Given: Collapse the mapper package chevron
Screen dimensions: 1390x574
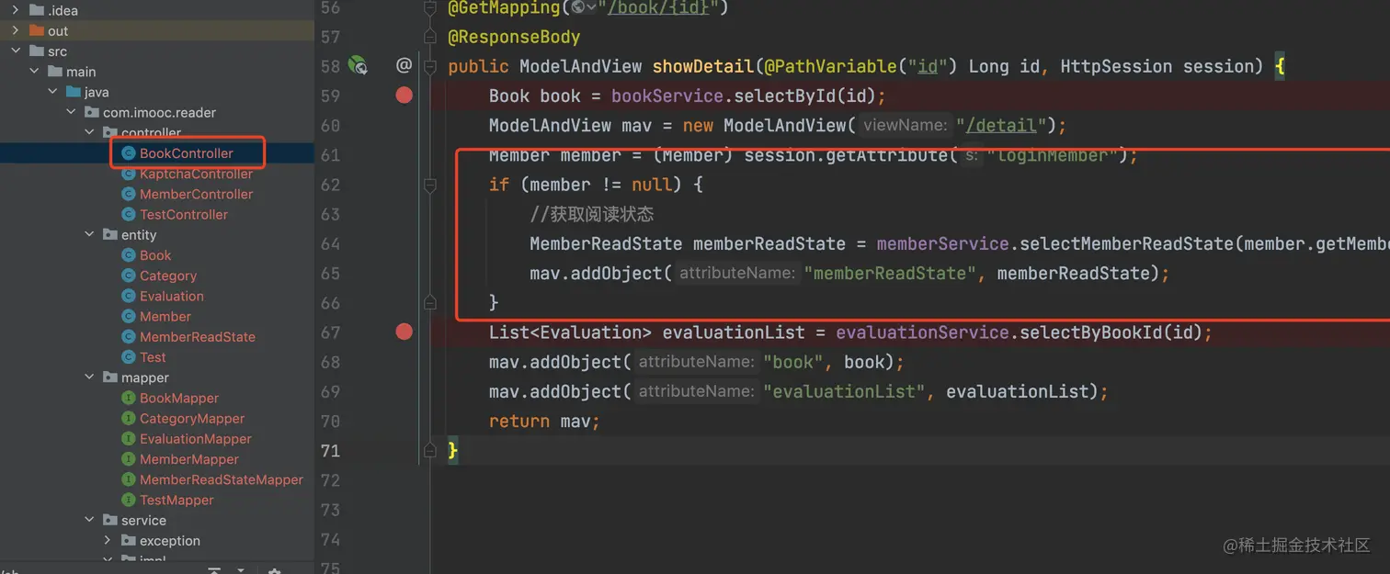Looking at the screenshot, I should [x=89, y=377].
